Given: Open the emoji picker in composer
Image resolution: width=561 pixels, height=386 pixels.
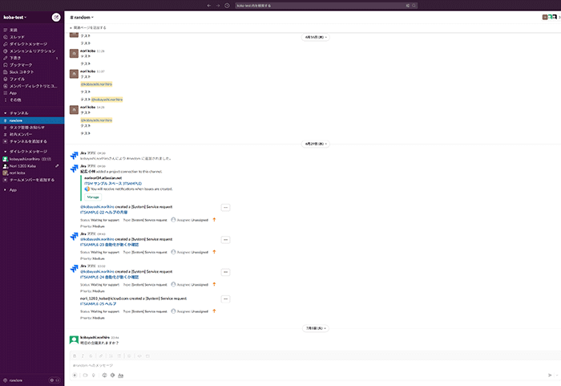Looking at the screenshot, I should coord(104,376).
